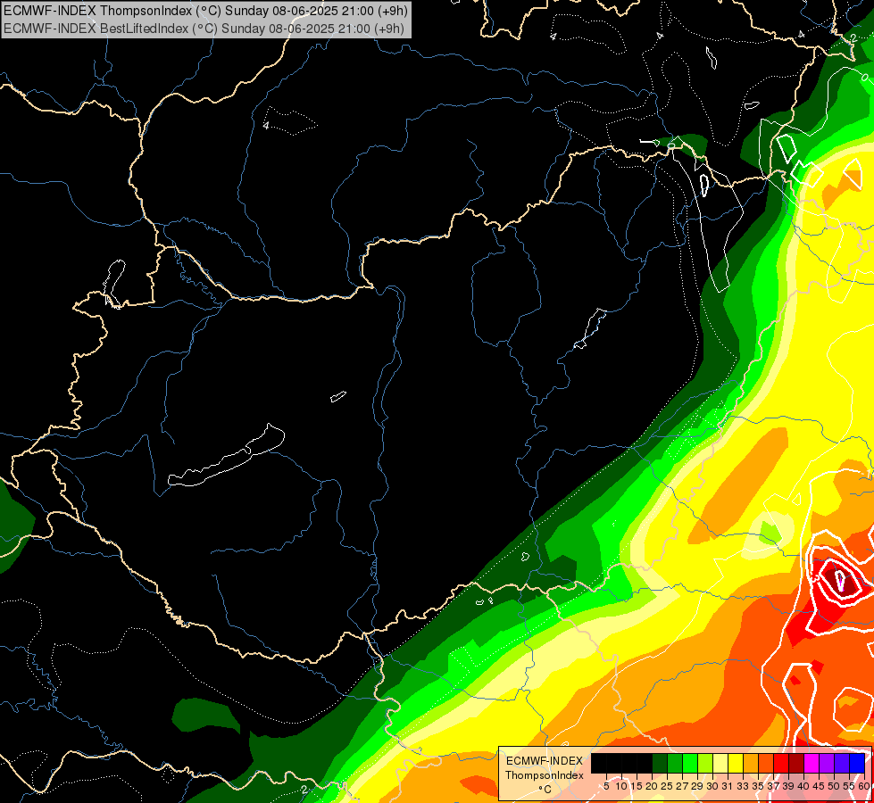874x803 pixels.
Task: Click legend tick value '60'
Action: pos(864,786)
